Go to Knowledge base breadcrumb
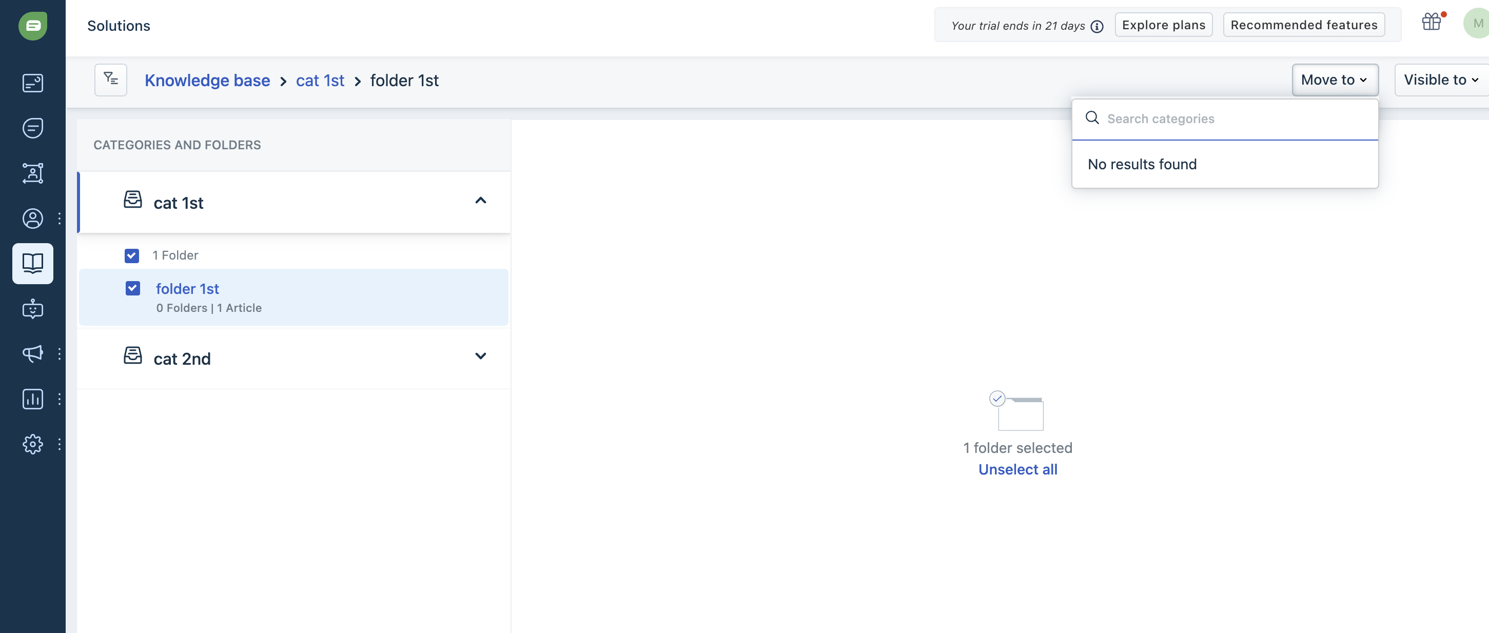1489x633 pixels. (x=207, y=81)
